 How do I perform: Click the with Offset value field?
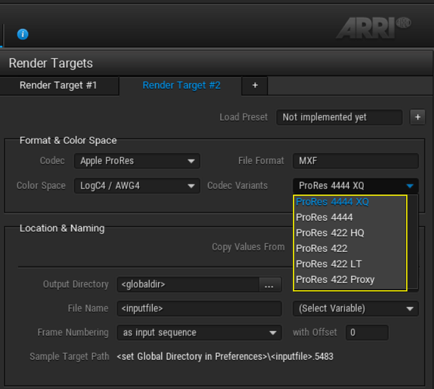click(367, 333)
